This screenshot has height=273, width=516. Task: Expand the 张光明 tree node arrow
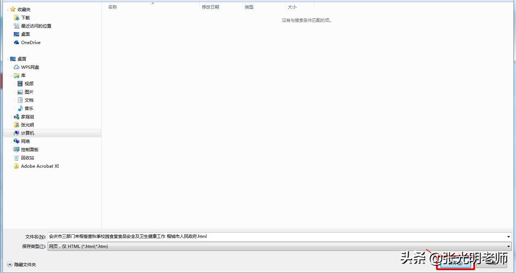[x=11, y=125]
